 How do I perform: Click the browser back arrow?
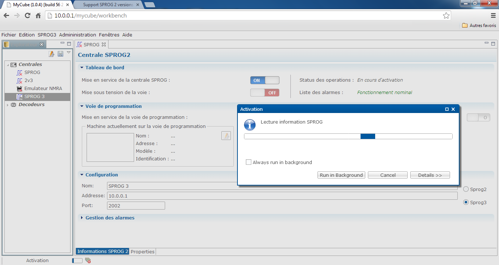coord(6,16)
